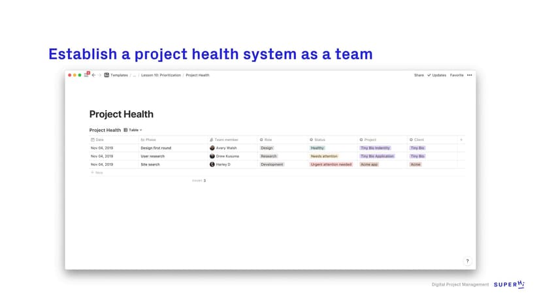Go to Lesson 10: Prioritization breadcrumb

click(161, 75)
